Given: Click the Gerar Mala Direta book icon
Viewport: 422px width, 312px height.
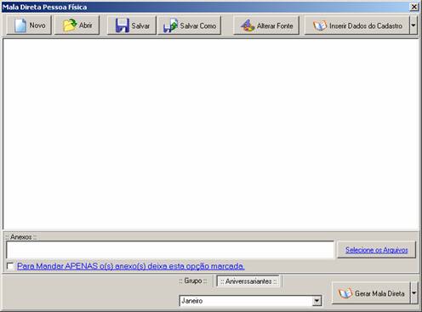Looking at the screenshot, I should tap(345, 293).
